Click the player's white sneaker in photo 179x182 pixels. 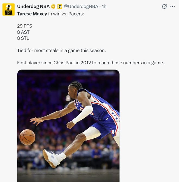tap(51, 158)
